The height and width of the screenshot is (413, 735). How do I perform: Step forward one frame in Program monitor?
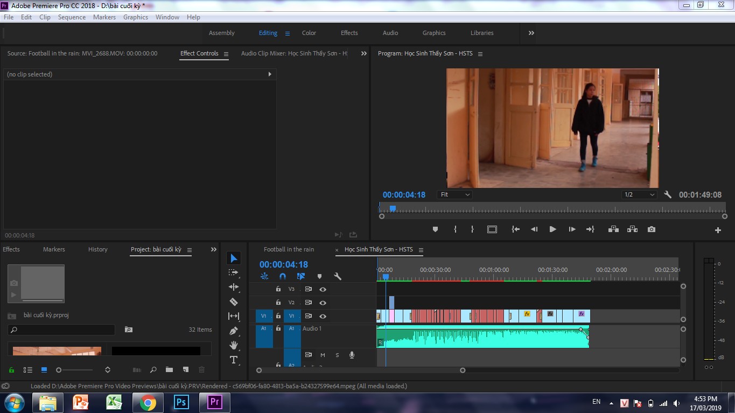(x=572, y=229)
